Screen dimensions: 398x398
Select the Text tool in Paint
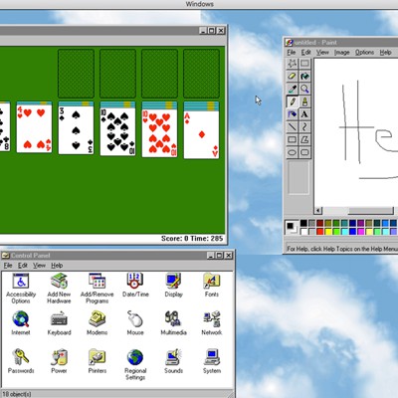[x=304, y=113]
